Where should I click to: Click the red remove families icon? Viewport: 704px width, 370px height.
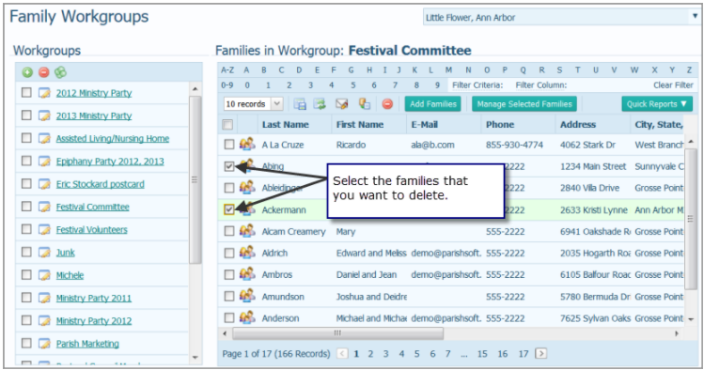(387, 104)
